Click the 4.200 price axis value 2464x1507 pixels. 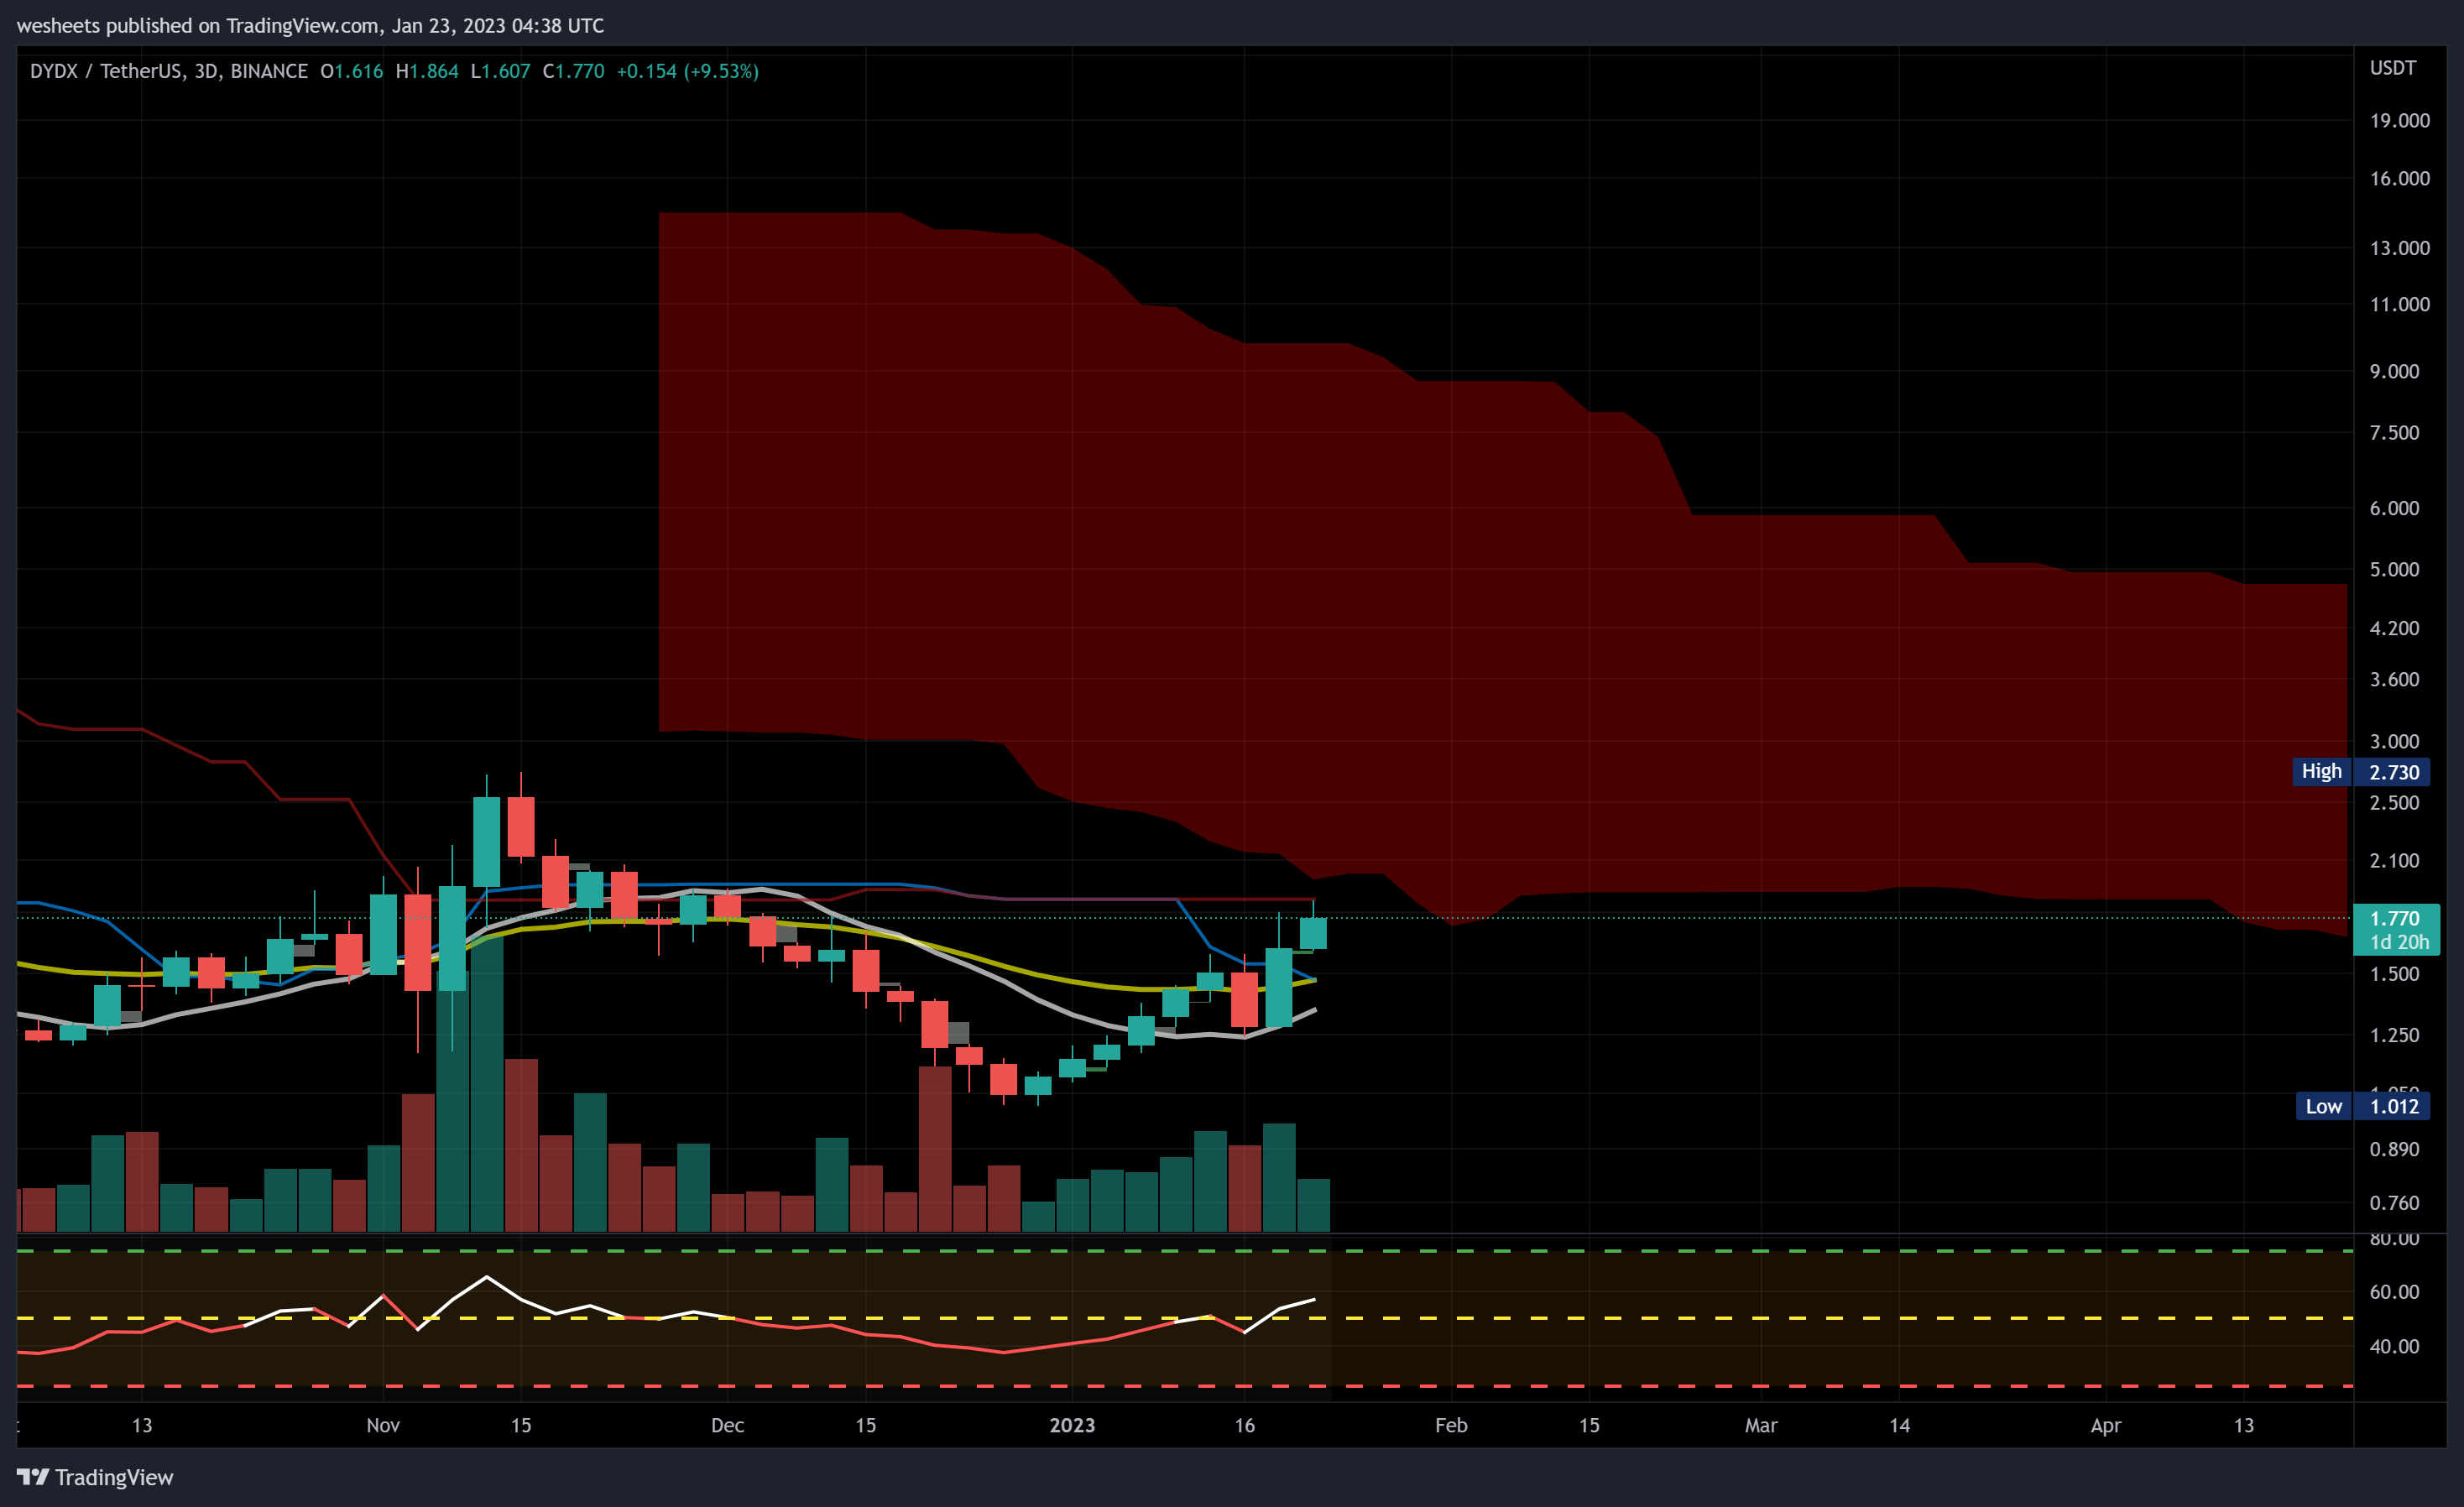(2394, 628)
